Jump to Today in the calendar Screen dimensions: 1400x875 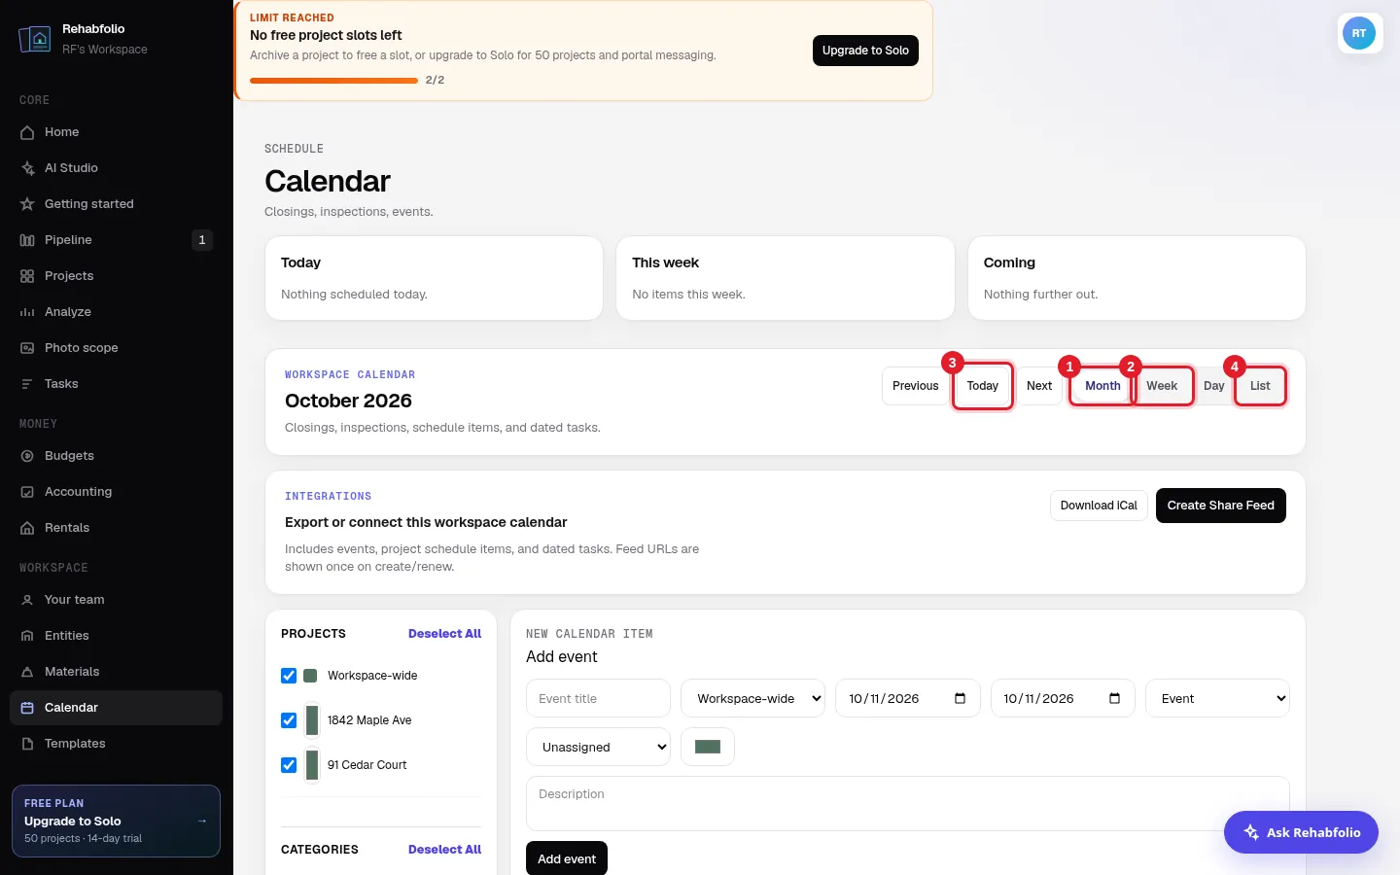coord(983,386)
